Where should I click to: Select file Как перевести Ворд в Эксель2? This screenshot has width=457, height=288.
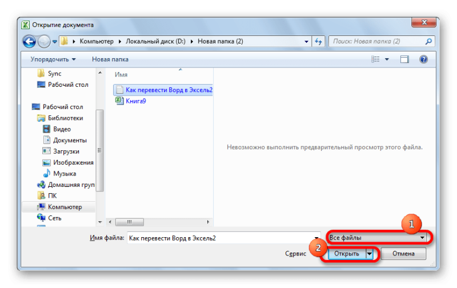[x=163, y=90]
